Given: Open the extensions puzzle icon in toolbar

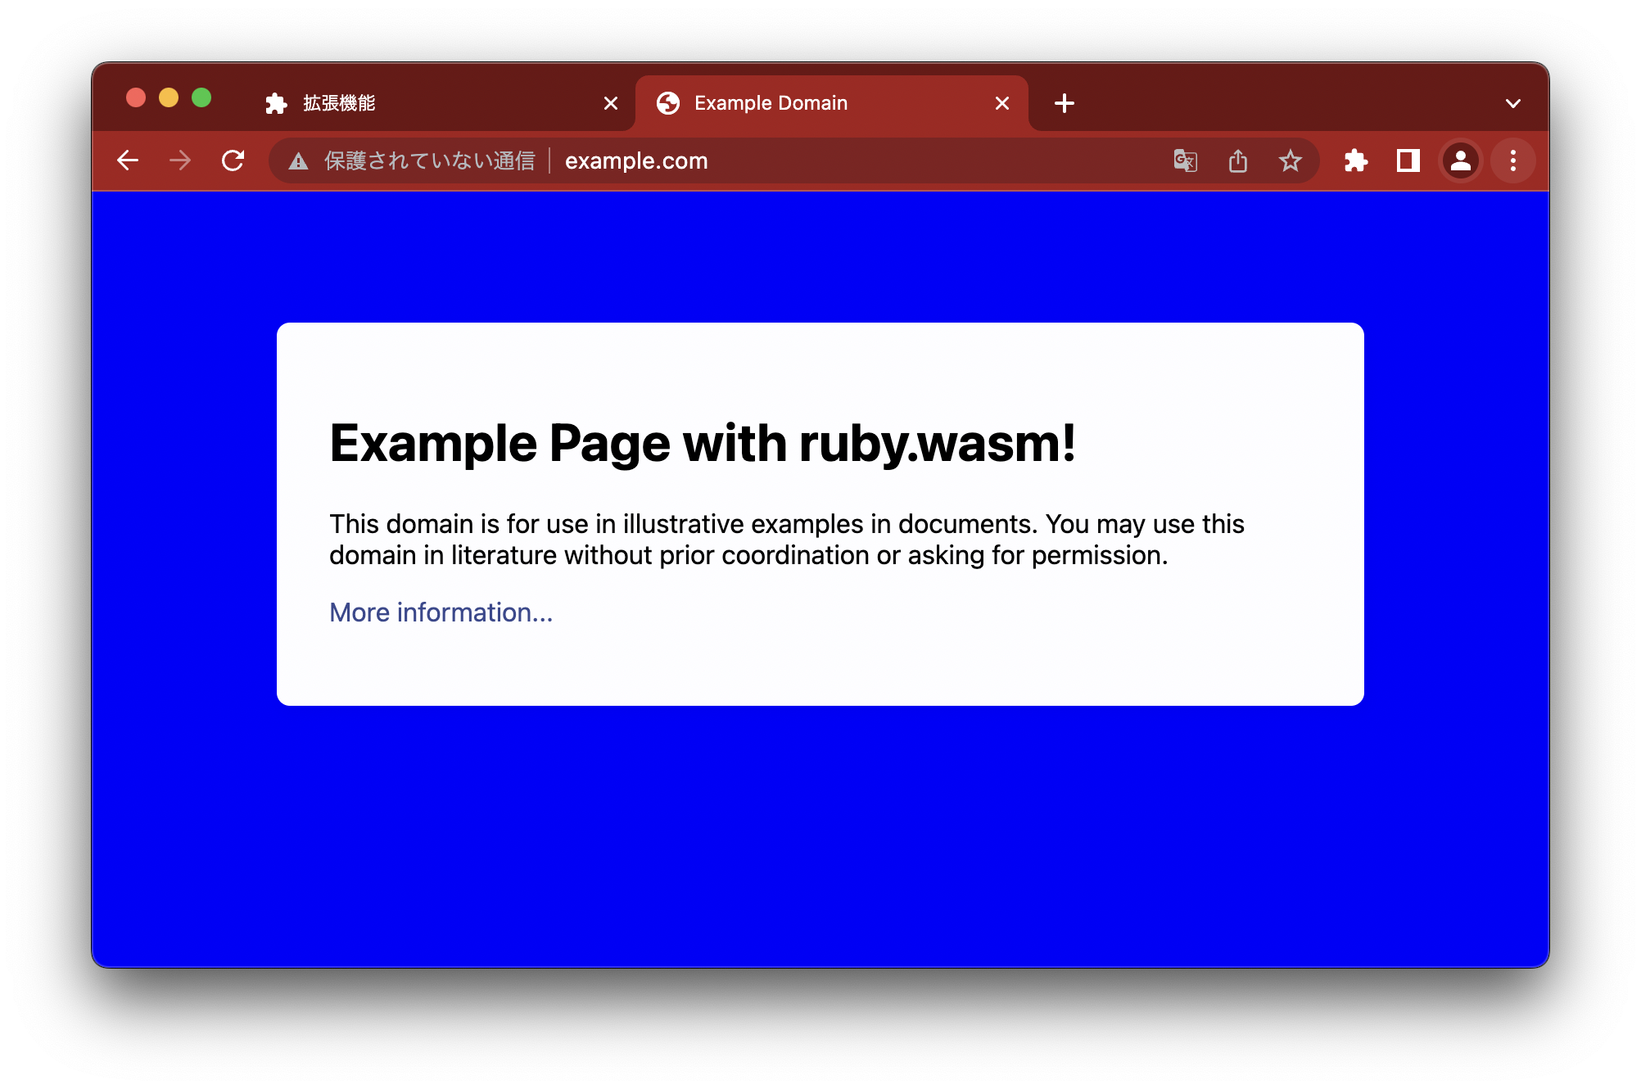Looking at the screenshot, I should (x=1356, y=160).
